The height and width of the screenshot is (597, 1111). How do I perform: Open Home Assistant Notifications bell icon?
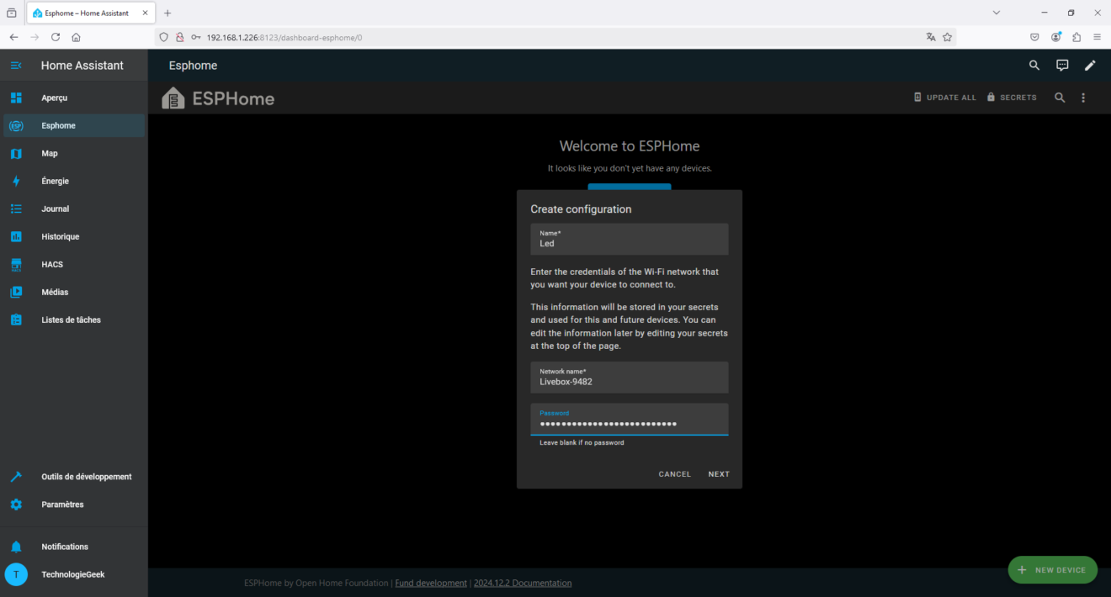click(17, 546)
